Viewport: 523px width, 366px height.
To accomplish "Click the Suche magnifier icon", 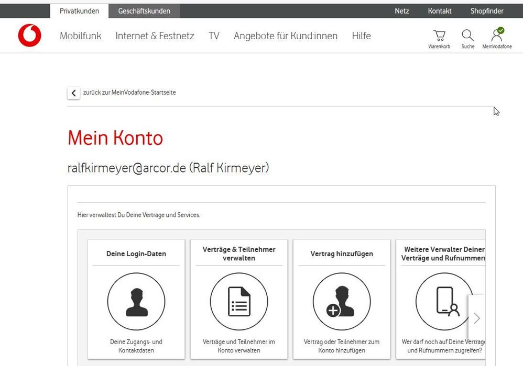I will click(x=467, y=35).
